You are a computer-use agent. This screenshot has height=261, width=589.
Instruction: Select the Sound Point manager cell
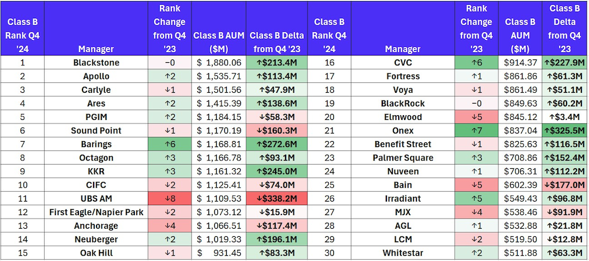click(92, 130)
